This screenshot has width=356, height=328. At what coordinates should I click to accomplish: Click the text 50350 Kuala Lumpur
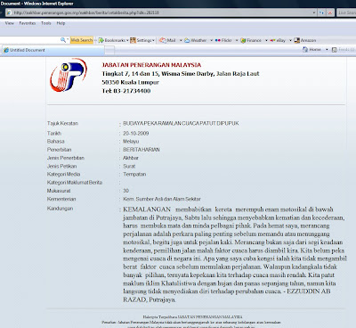[130, 82]
